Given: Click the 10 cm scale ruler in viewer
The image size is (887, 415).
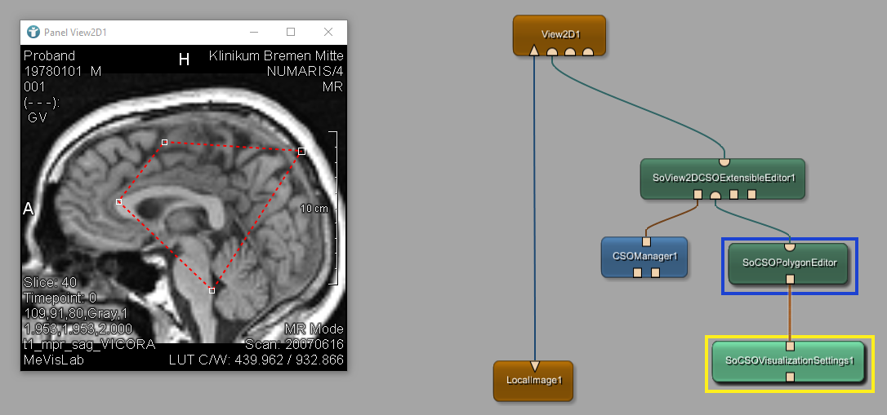Looking at the screenshot, I should (332, 208).
